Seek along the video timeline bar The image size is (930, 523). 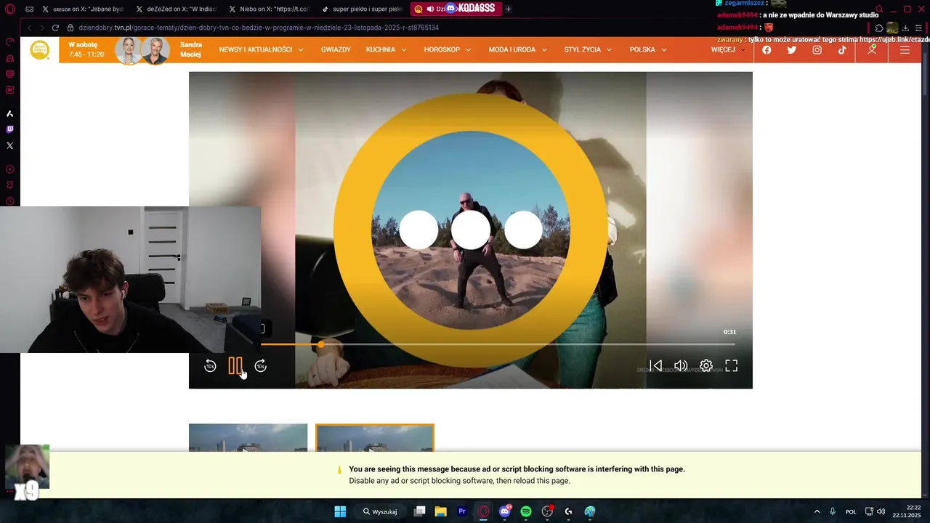click(498, 344)
